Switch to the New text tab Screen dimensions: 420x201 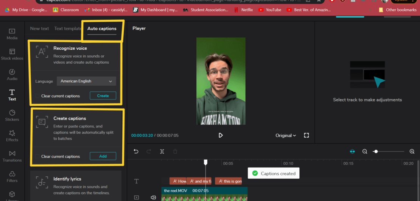(x=39, y=28)
